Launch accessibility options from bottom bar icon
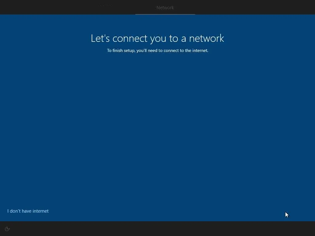The height and width of the screenshot is (236, 315). tap(7, 229)
